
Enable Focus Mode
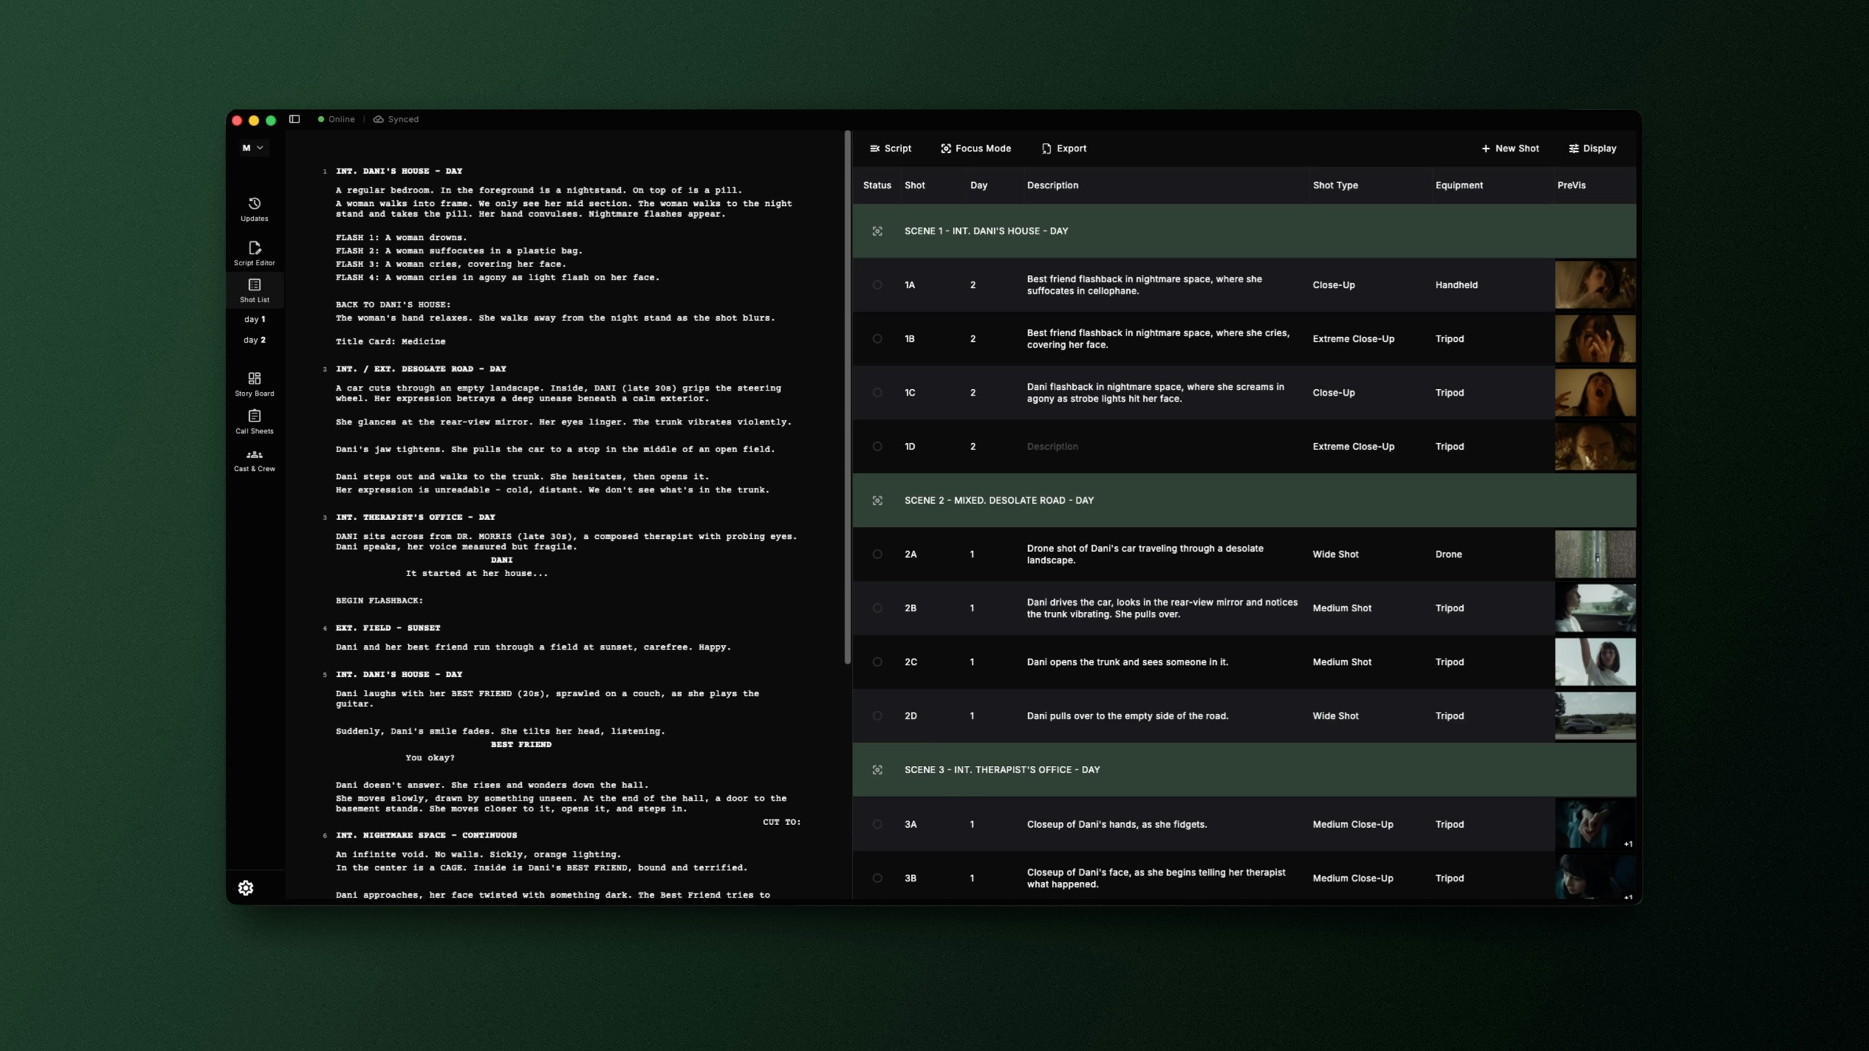pyautogui.click(x=976, y=148)
